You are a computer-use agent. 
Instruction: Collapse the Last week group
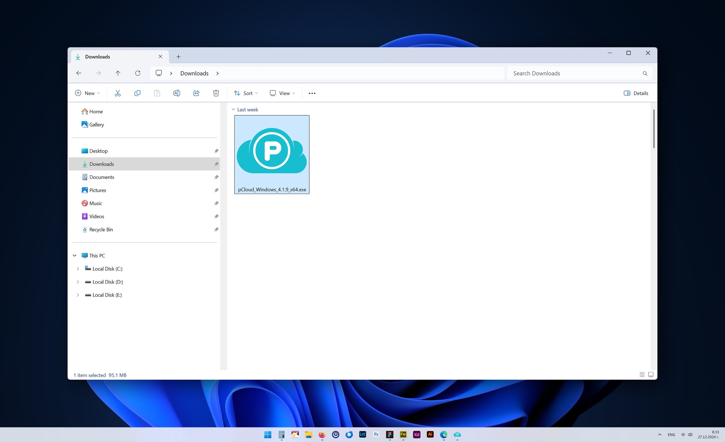233,109
